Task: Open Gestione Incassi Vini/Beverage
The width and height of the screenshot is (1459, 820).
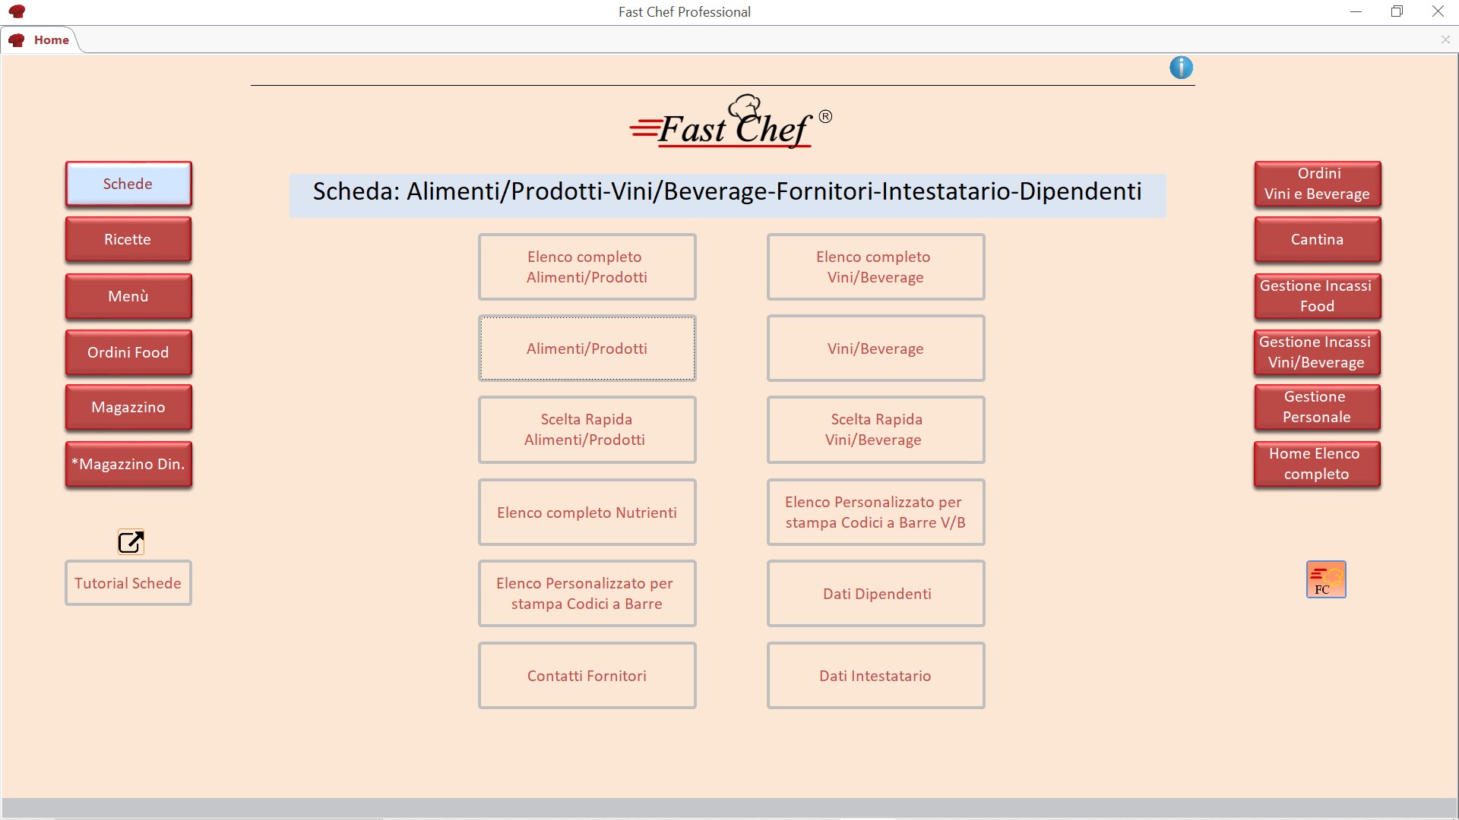Action: 1317,352
